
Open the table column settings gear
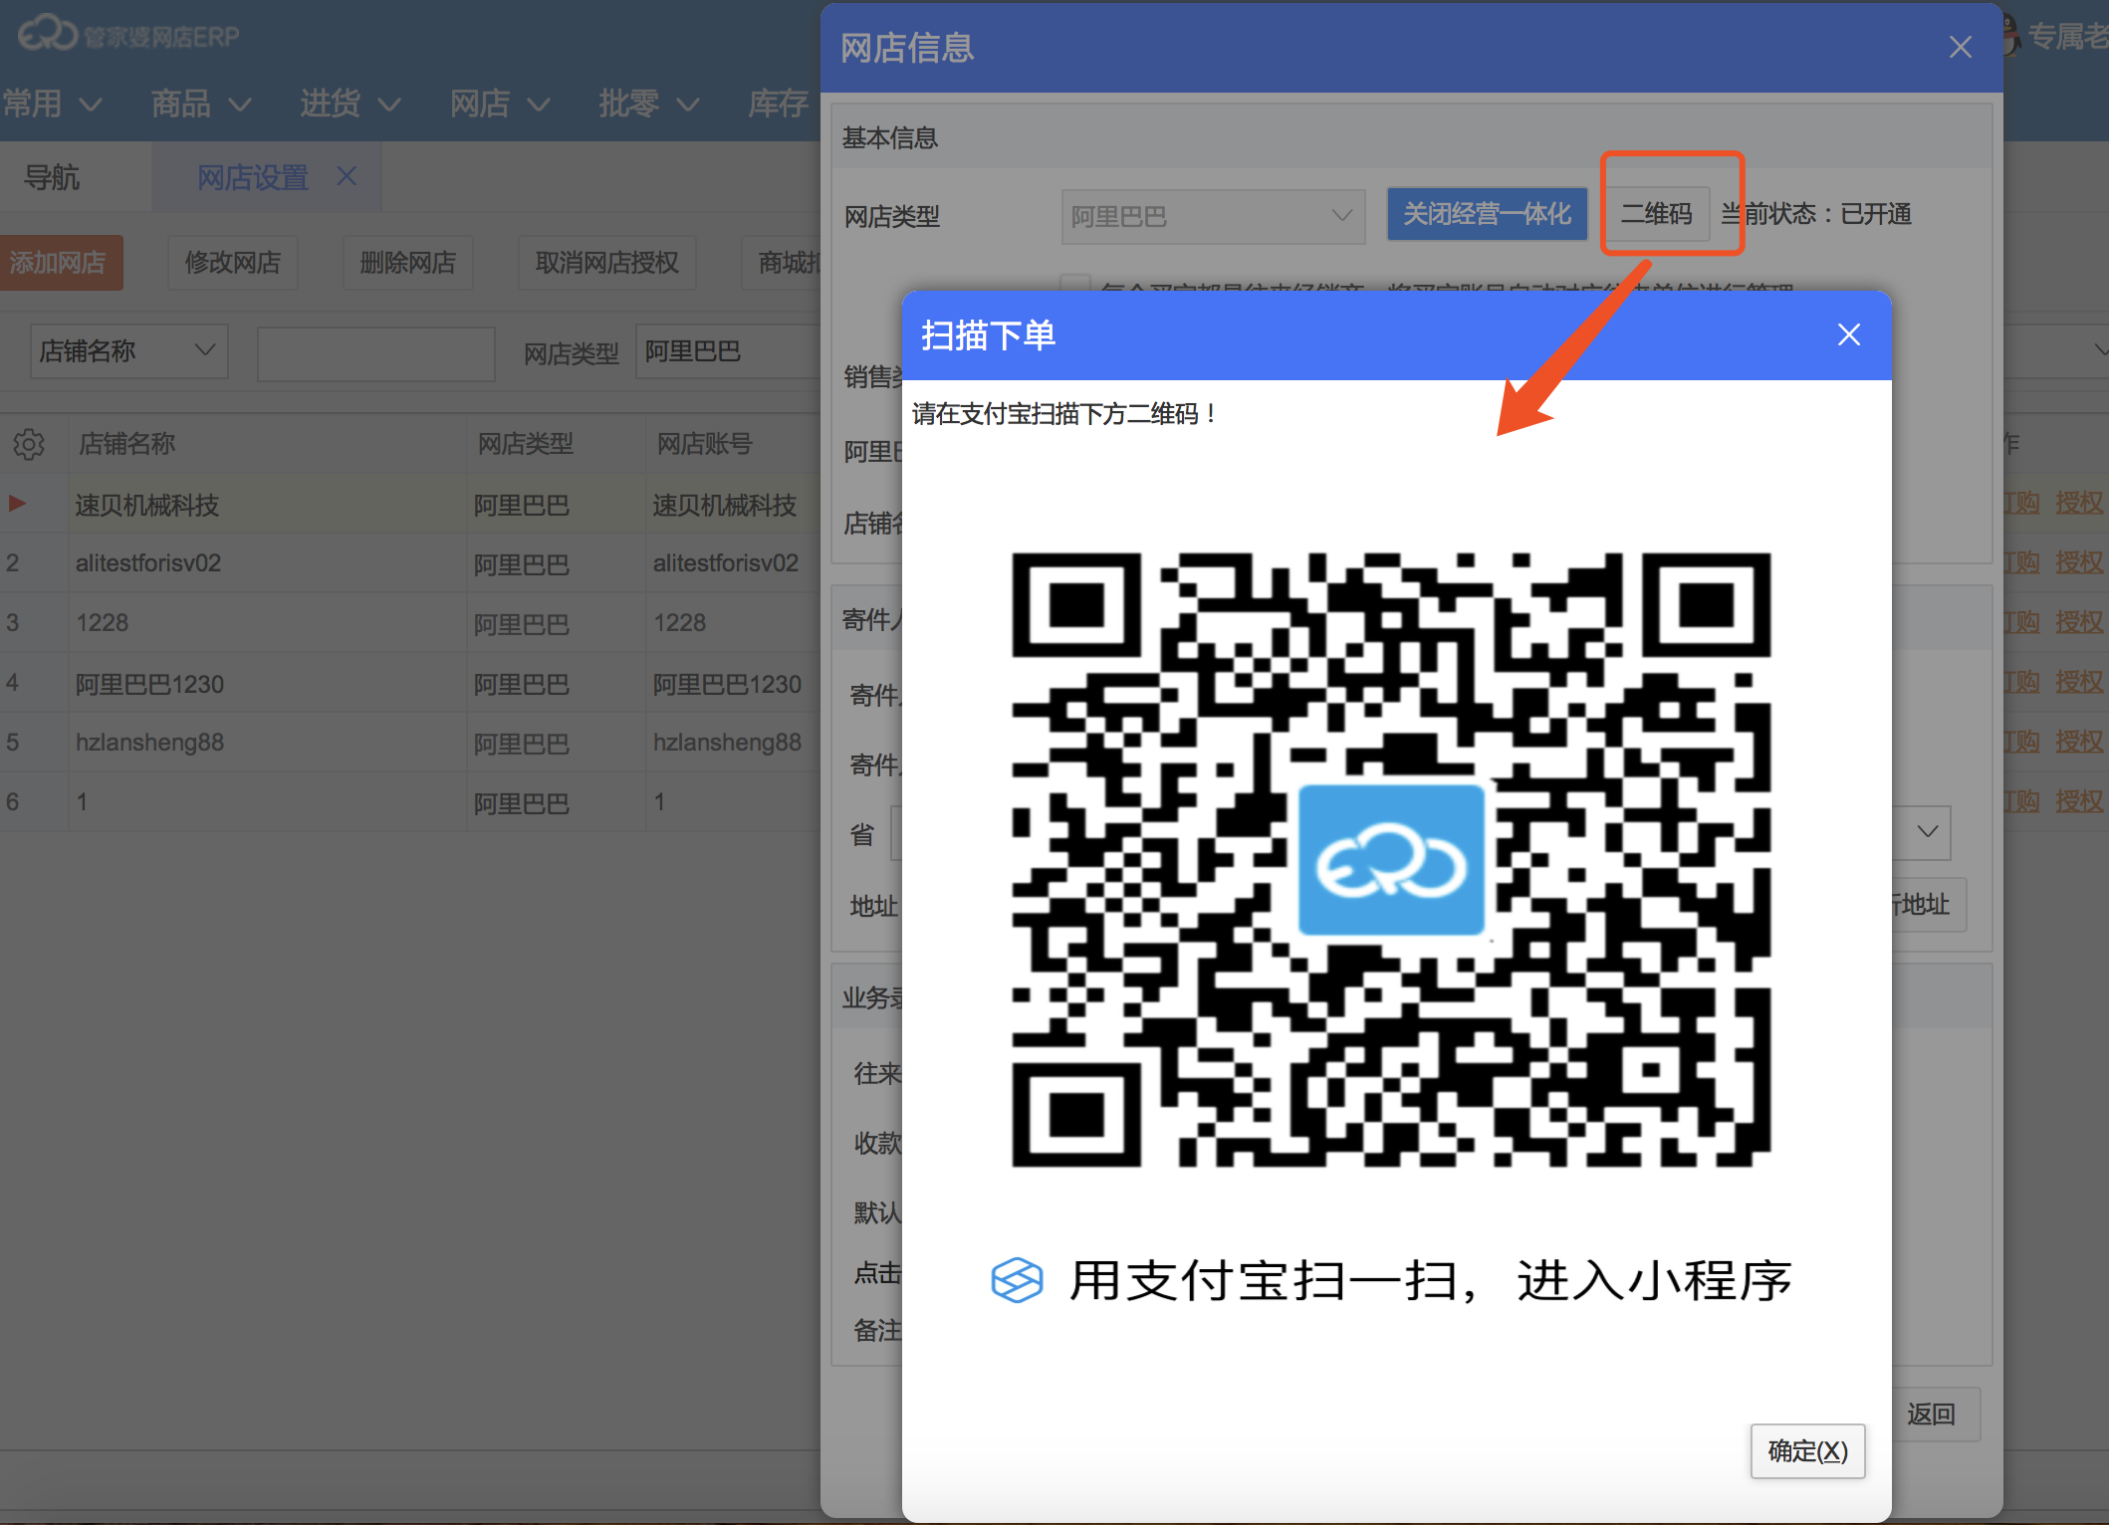(29, 444)
